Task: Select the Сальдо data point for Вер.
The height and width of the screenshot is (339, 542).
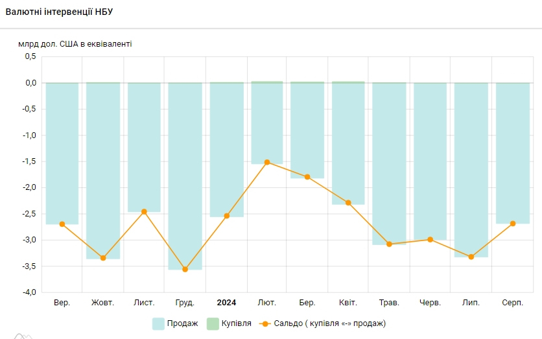Action: (x=62, y=224)
